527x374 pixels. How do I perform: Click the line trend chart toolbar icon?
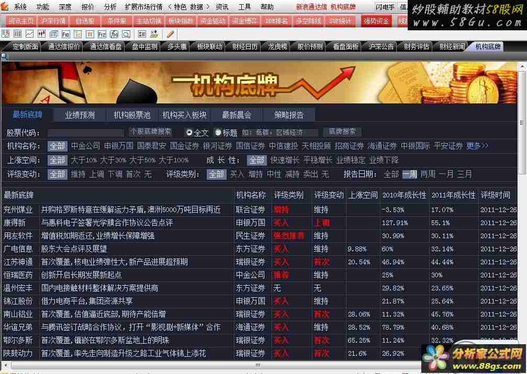30,34
